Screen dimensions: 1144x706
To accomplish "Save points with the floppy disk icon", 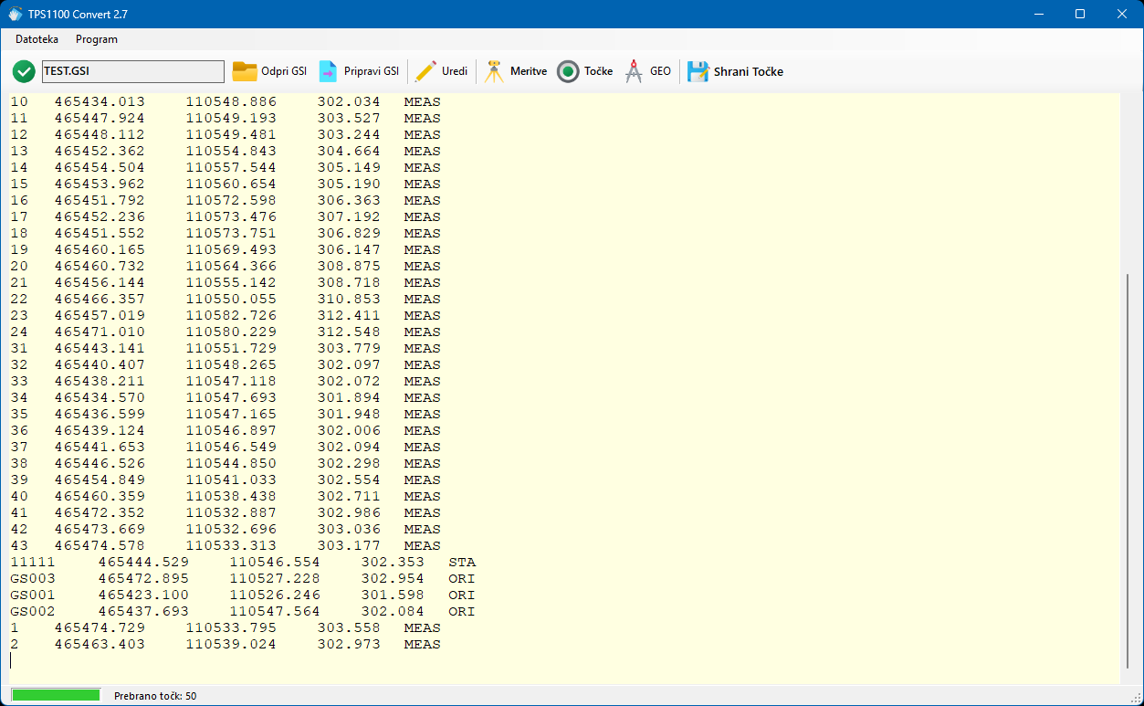I will 698,71.
